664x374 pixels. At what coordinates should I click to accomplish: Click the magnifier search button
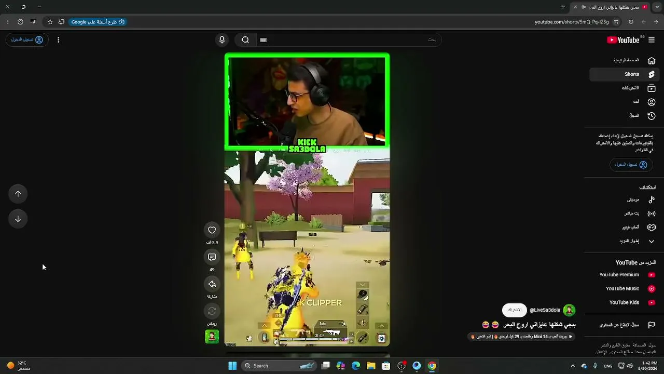click(245, 40)
